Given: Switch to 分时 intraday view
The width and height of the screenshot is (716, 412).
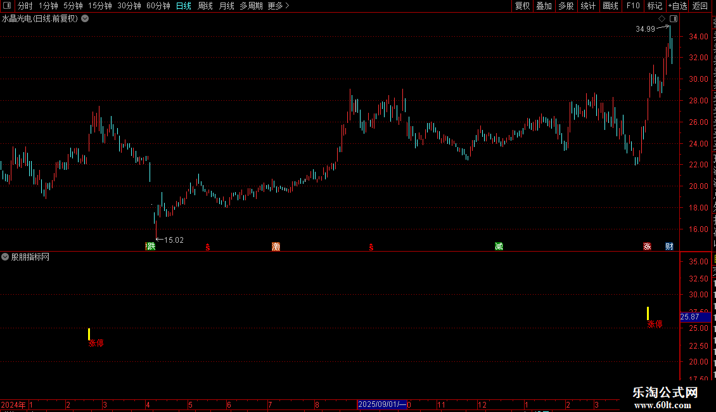Looking at the screenshot, I should pos(25,6).
